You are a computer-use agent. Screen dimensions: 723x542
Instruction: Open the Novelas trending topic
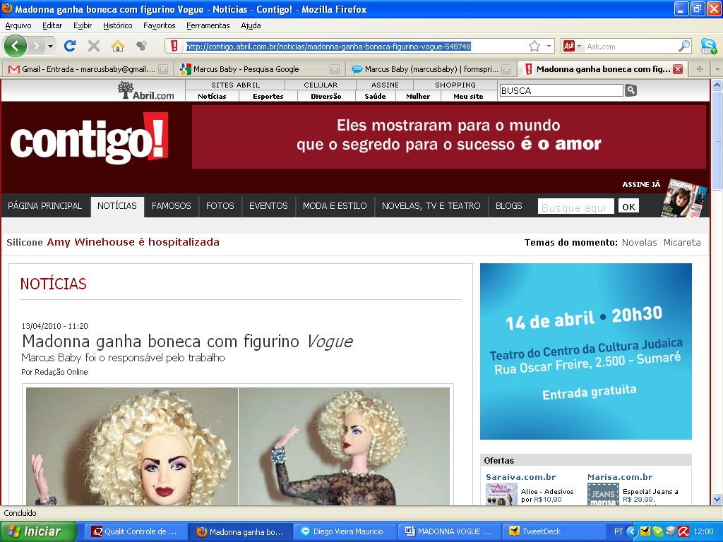pos(639,243)
